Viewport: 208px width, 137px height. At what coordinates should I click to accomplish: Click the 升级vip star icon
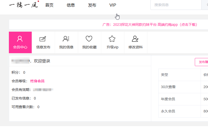pyautogui.click(x=112, y=39)
